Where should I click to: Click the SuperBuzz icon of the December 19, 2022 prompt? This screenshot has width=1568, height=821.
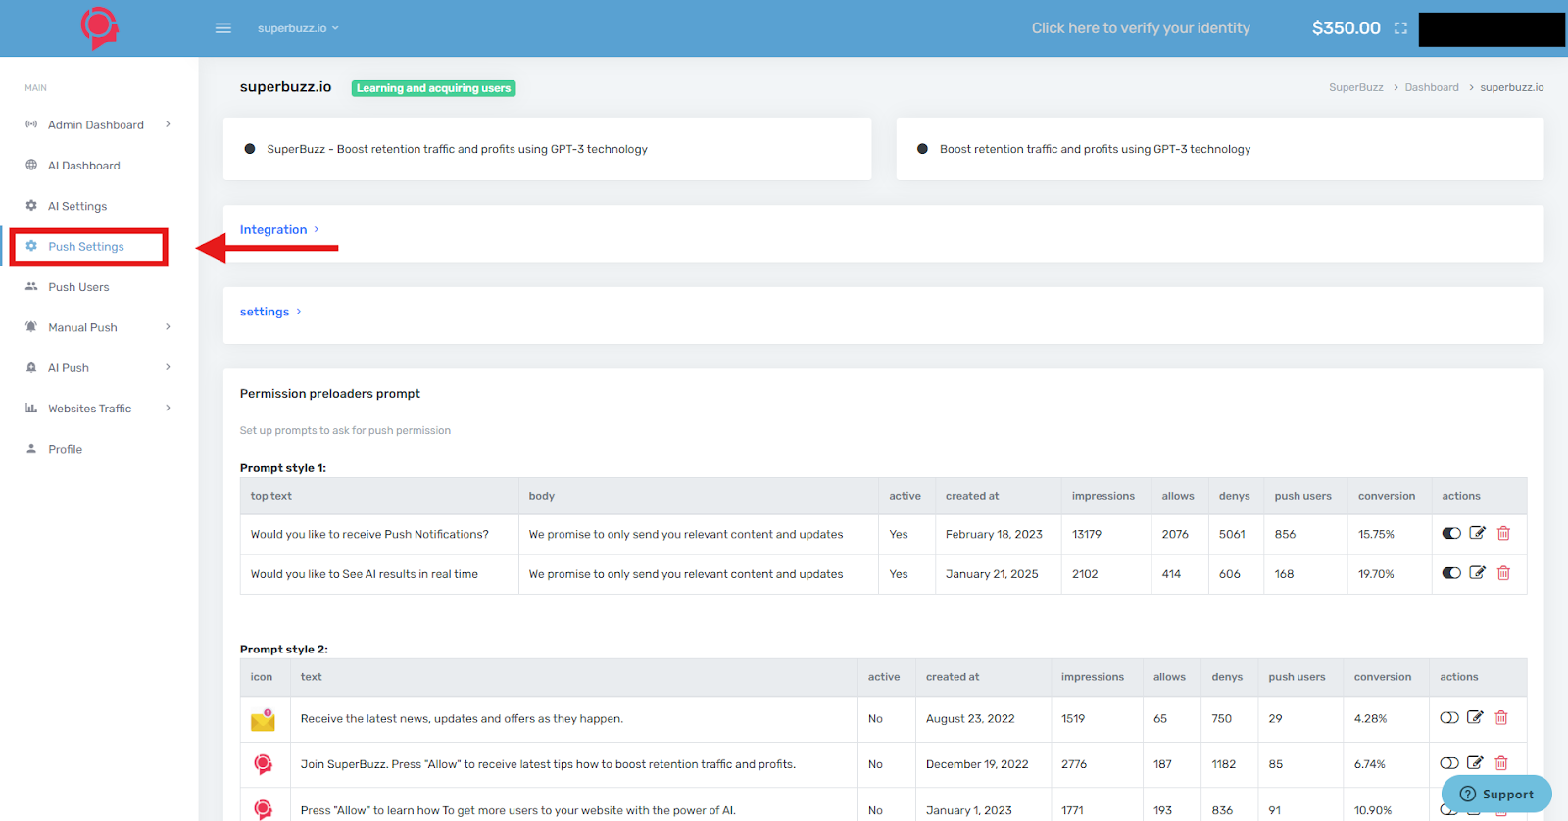[263, 764]
